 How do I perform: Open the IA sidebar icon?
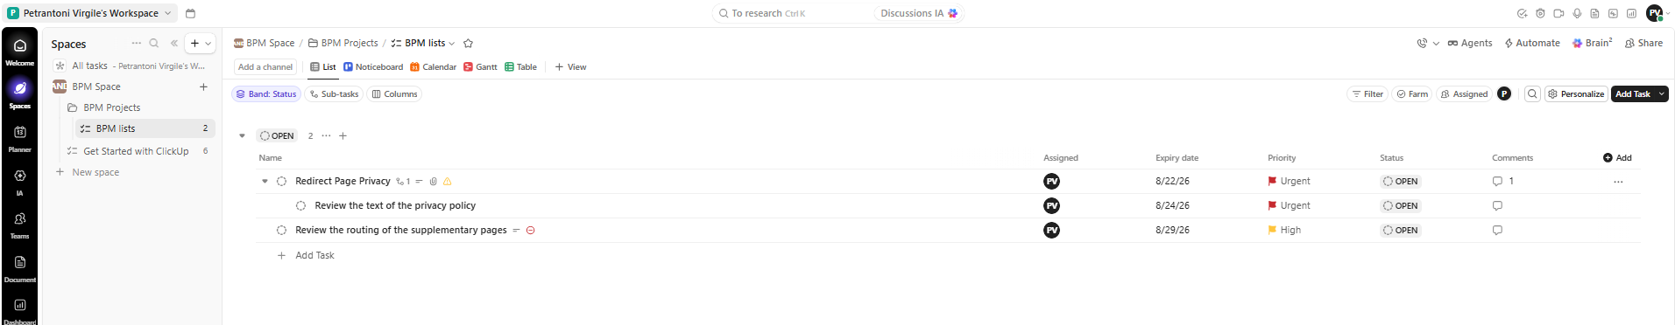click(x=19, y=176)
